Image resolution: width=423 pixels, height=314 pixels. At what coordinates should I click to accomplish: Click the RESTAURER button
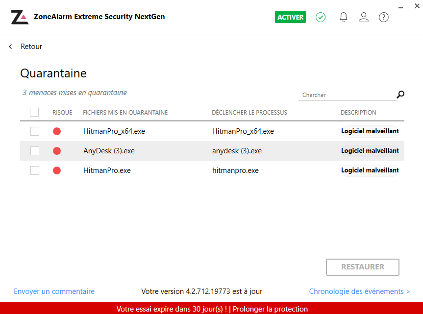(363, 267)
